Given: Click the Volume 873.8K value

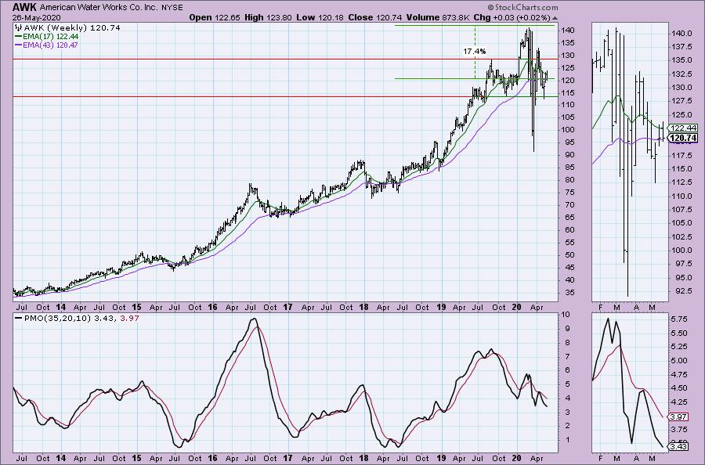Looking at the screenshot, I should (439, 17).
